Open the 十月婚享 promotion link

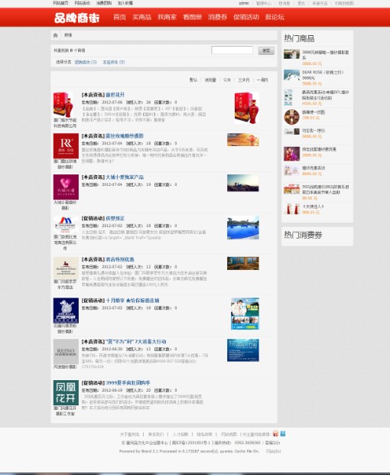coord(132,301)
